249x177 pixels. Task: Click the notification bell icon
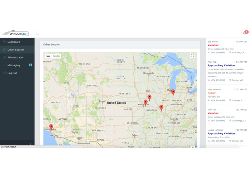pyautogui.click(x=245, y=33)
